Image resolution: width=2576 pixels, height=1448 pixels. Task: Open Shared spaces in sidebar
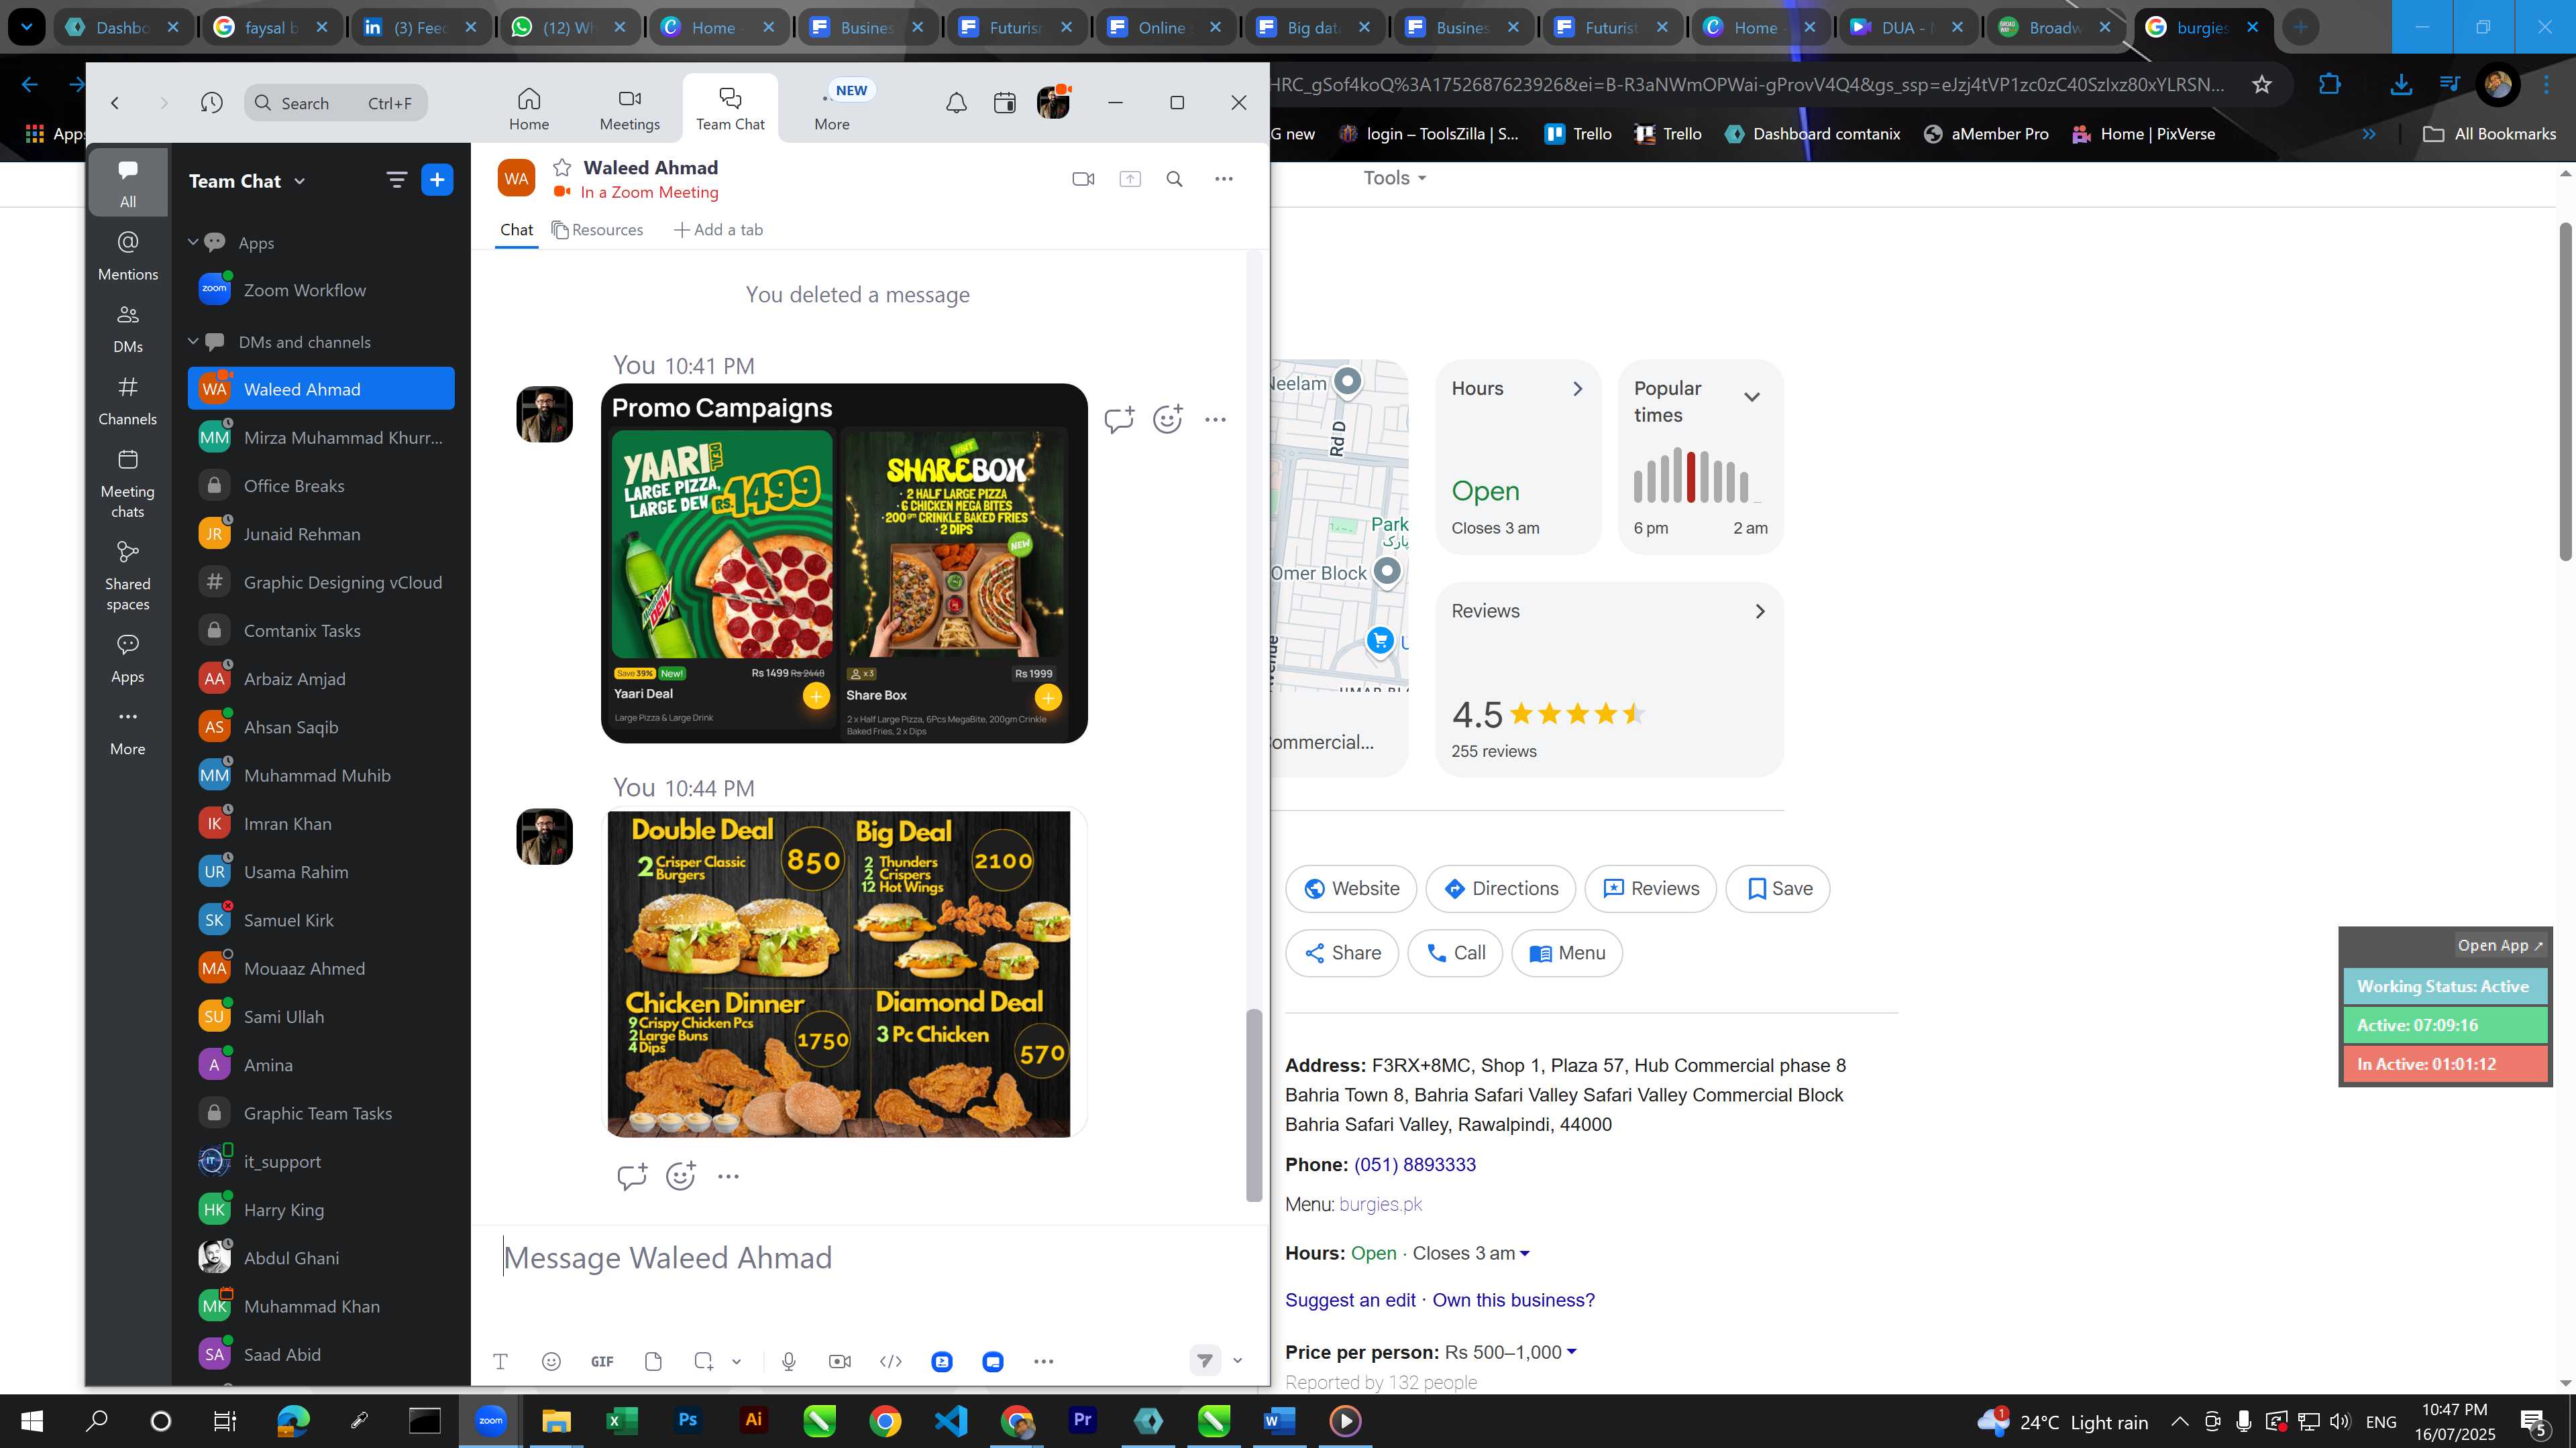(x=128, y=577)
